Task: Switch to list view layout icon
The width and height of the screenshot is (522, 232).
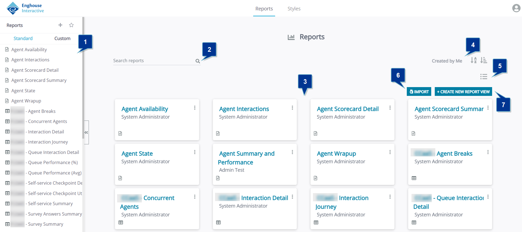Action: coord(484,77)
